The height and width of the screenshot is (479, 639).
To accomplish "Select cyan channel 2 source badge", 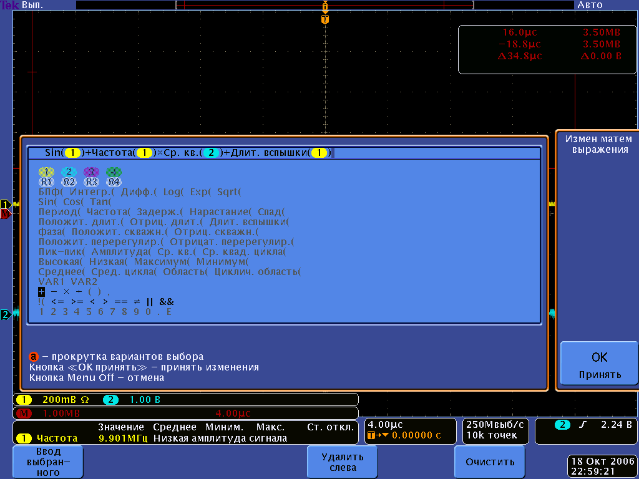I will point(69,172).
